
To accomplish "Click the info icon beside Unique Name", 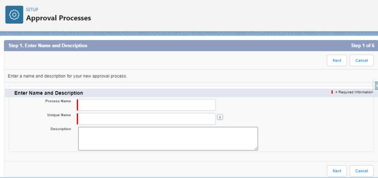I will 220,117.
